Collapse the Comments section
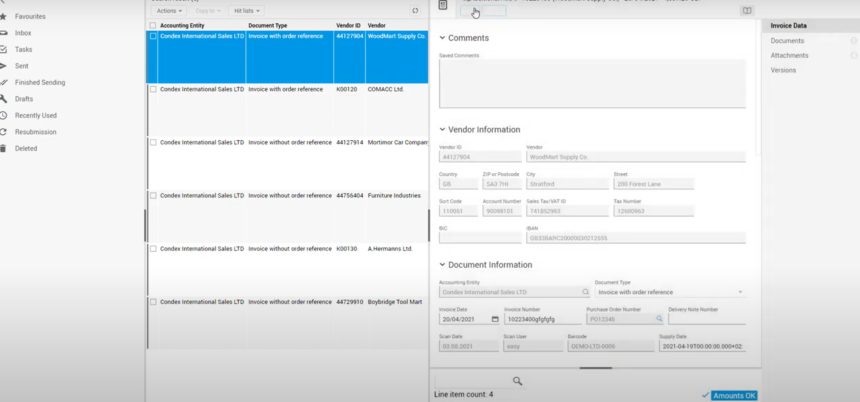Image resolution: width=860 pixels, height=402 pixels. (x=442, y=38)
